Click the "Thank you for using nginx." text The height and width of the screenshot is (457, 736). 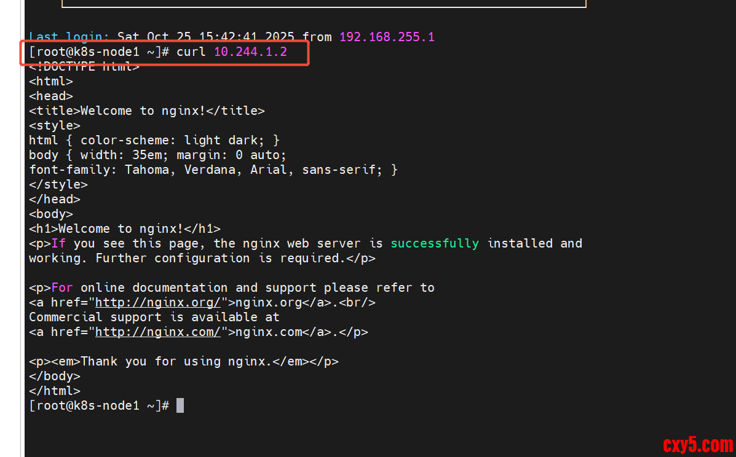tap(176, 361)
